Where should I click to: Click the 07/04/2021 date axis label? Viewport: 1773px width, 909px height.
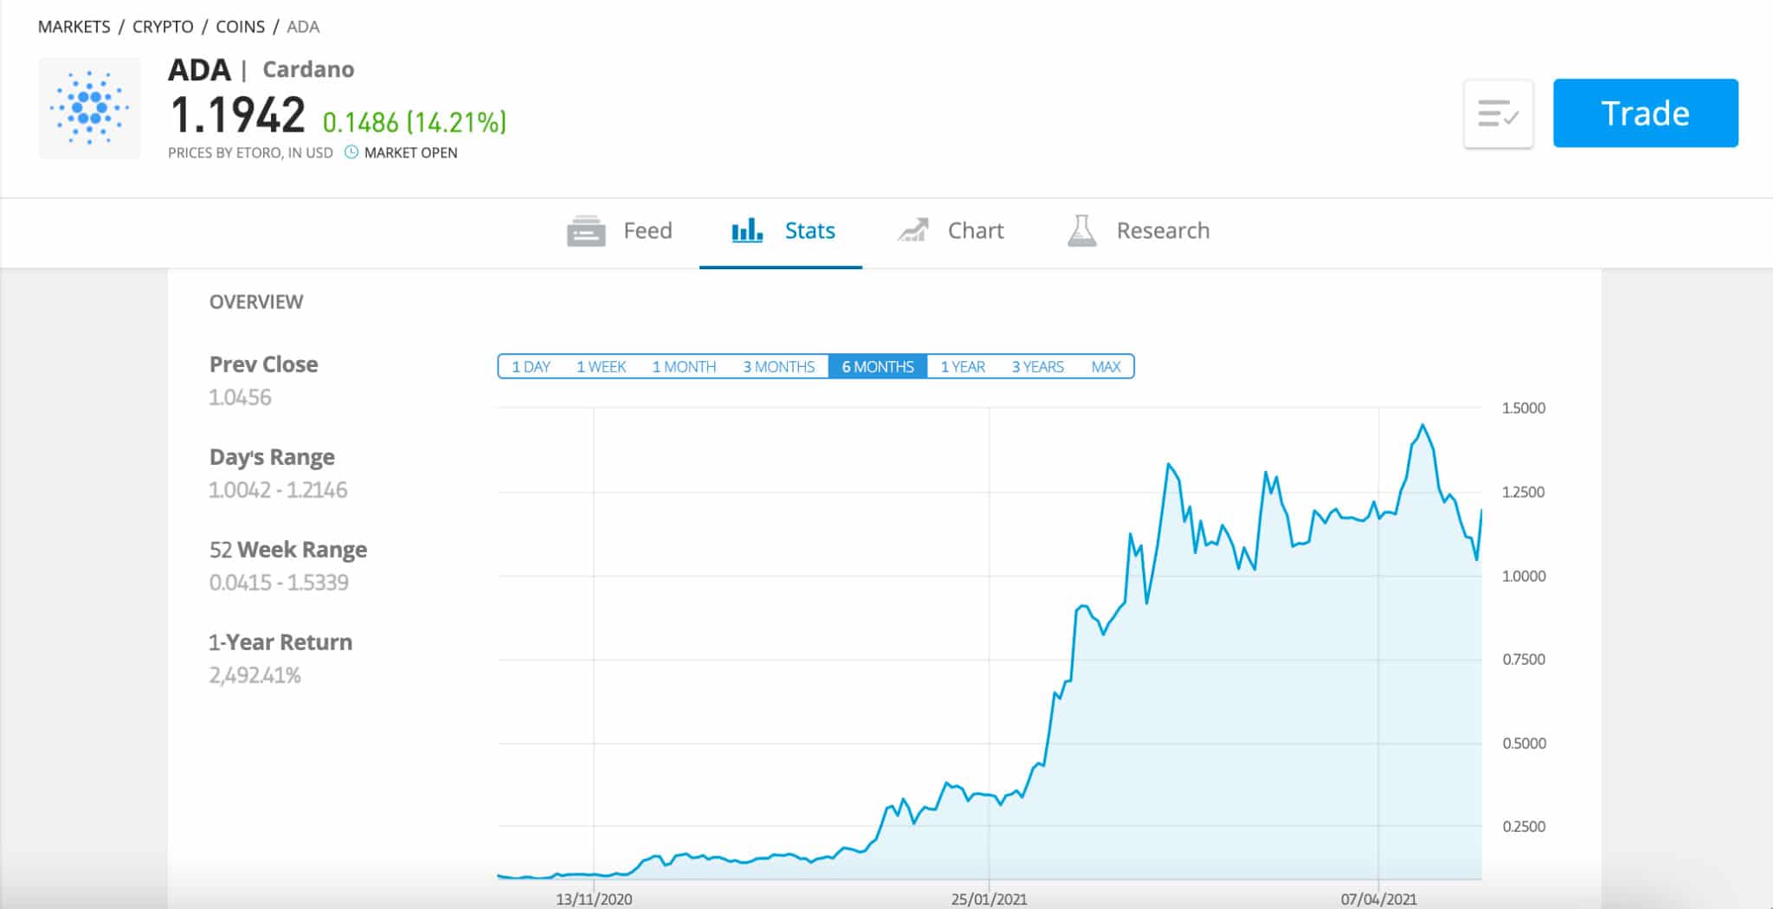pos(1378,899)
